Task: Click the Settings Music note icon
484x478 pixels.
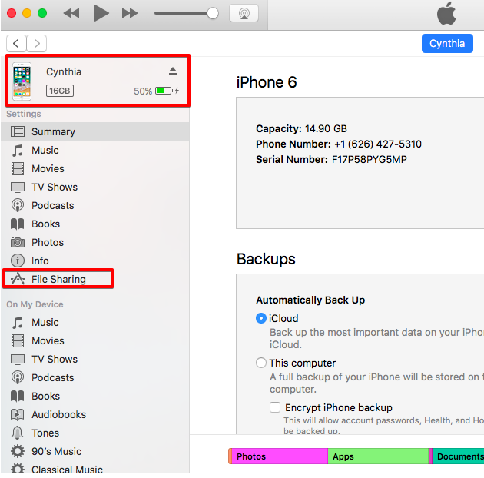Action: pos(18,151)
